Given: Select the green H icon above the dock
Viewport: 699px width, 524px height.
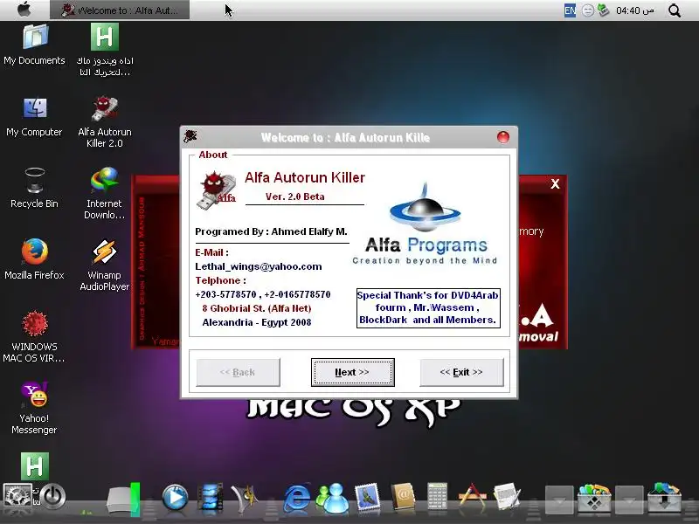Looking at the screenshot, I should pos(35,466).
